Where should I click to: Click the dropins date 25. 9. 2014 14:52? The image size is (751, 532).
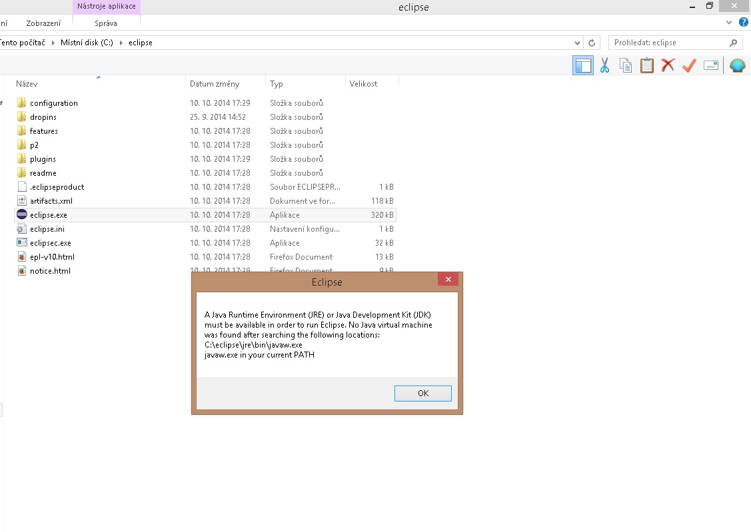click(x=217, y=117)
